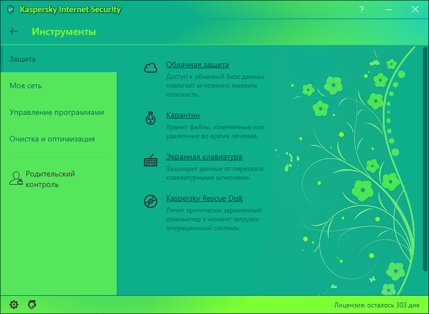Click the cloud protection icon
This screenshot has height=314, width=429.
(x=151, y=68)
